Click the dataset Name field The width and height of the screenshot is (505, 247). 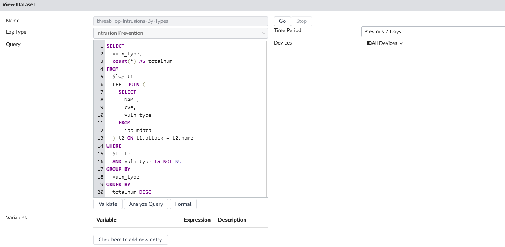click(181, 21)
